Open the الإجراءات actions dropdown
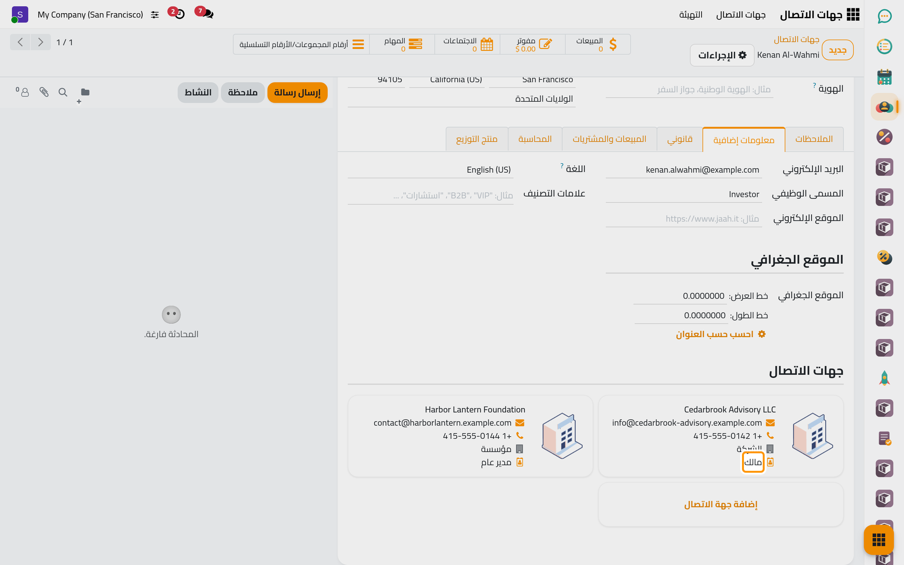Screen dimensions: 904x565 pos(722,55)
